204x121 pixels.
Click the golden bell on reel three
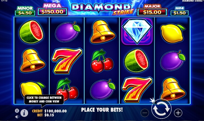102,32
